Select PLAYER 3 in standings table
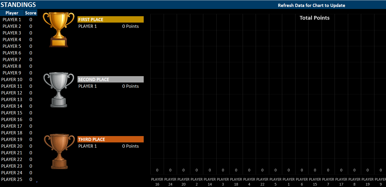 coord(12,33)
